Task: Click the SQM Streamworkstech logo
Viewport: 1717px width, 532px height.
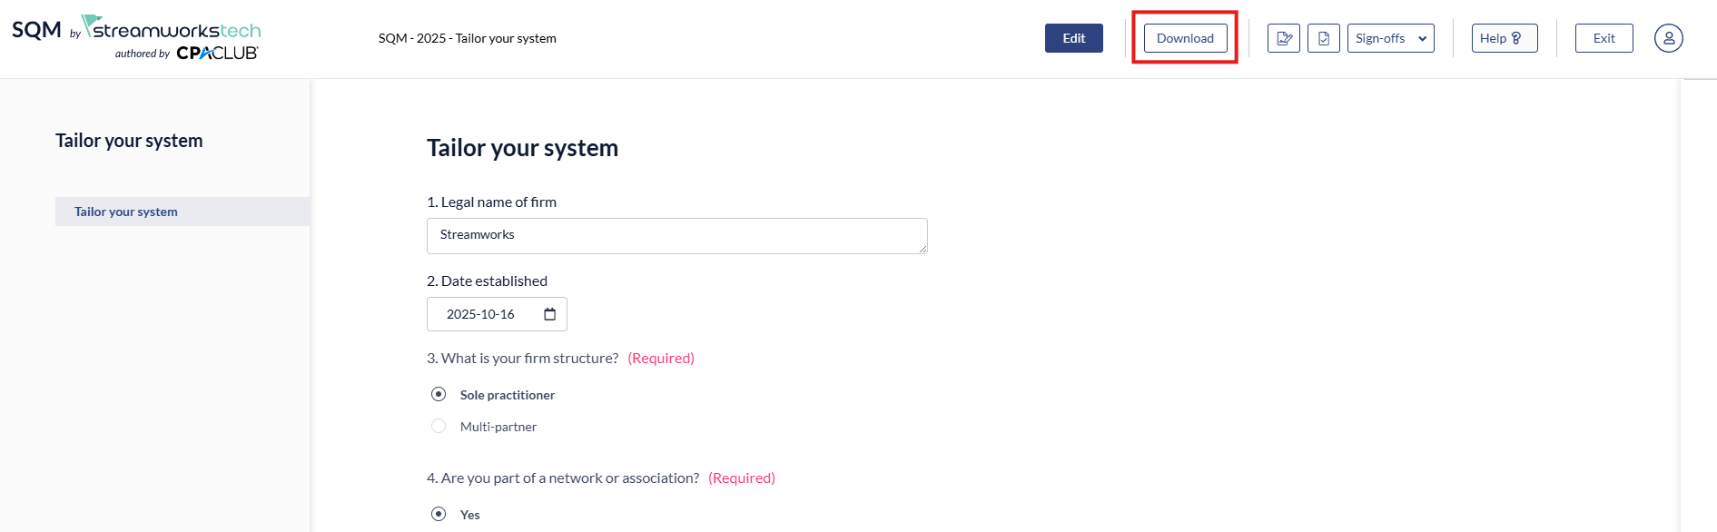Action: [136, 29]
